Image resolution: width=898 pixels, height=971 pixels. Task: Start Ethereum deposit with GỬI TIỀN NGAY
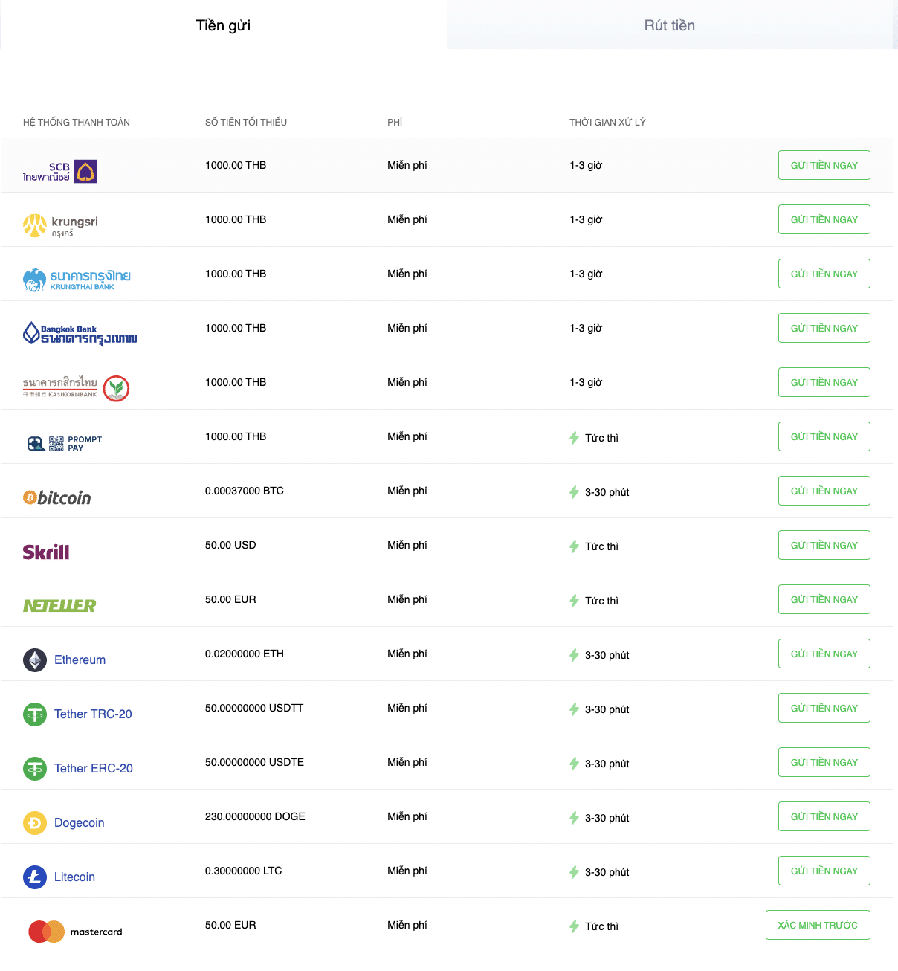point(824,654)
